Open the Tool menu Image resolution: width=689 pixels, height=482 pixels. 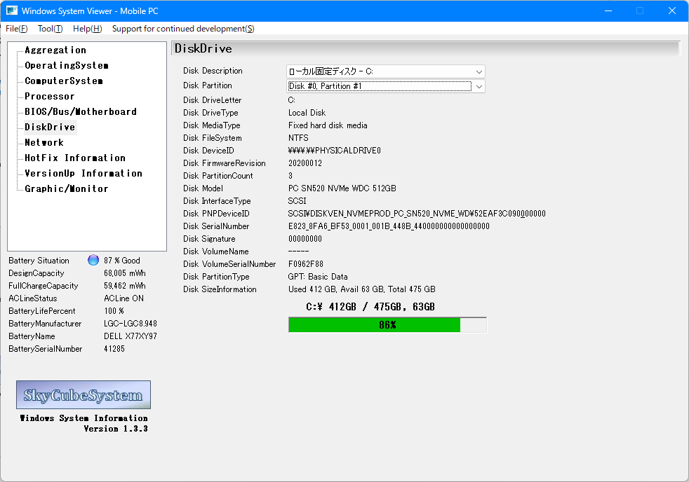[50, 29]
